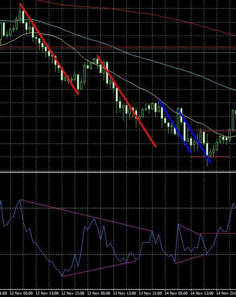The image size is (236, 297).
Task: Click the '13 Nov 13:00' time label
Action: [125, 293]
